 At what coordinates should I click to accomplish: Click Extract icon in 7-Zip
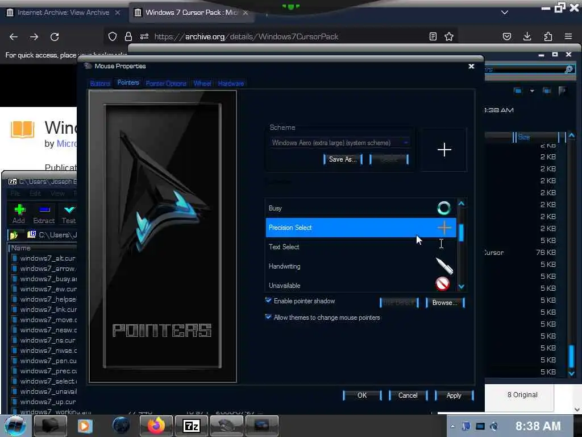[x=44, y=214]
